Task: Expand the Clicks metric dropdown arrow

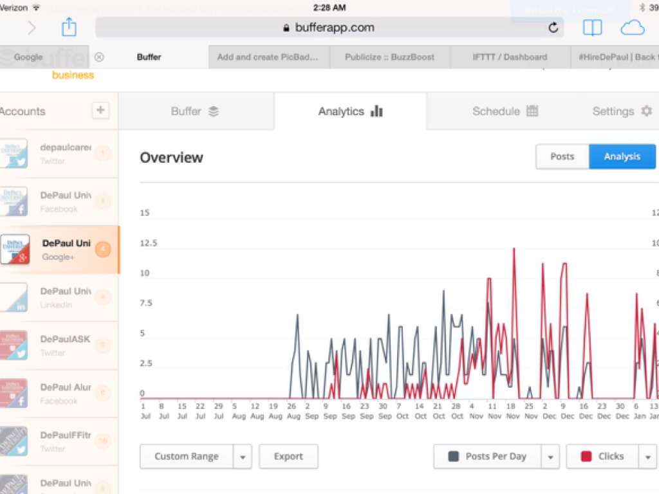Action: pyautogui.click(x=647, y=457)
